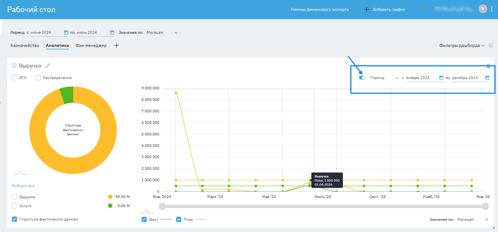This screenshot has width=498, height=232.
Task: Add a new tab with plus icon
Action: click(x=116, y=45)
